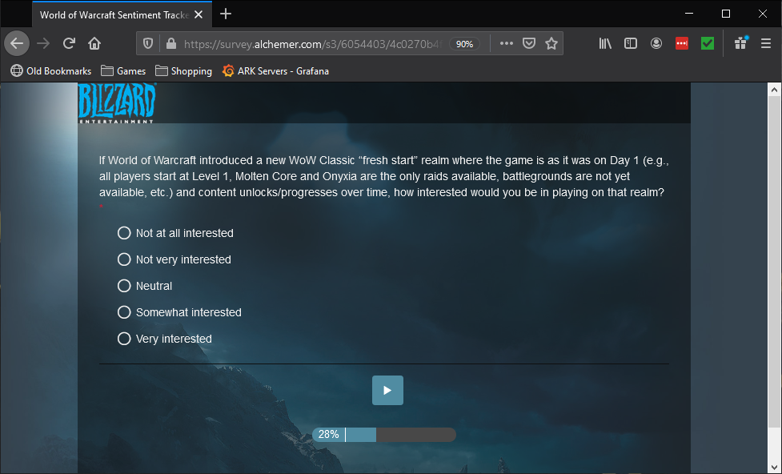Save page to Pocket
Screen dimensions: 782x474
click(528, 43)
